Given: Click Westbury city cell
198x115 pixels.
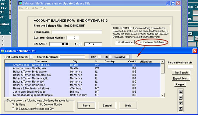Looking at the screenshot, I should [76, 88].
